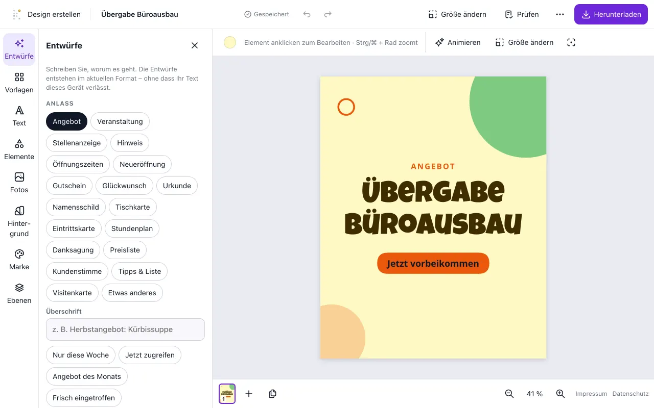Viewport: 654px width, 408px height.
Task: Go to Design erstellen home
Action: 46,14
